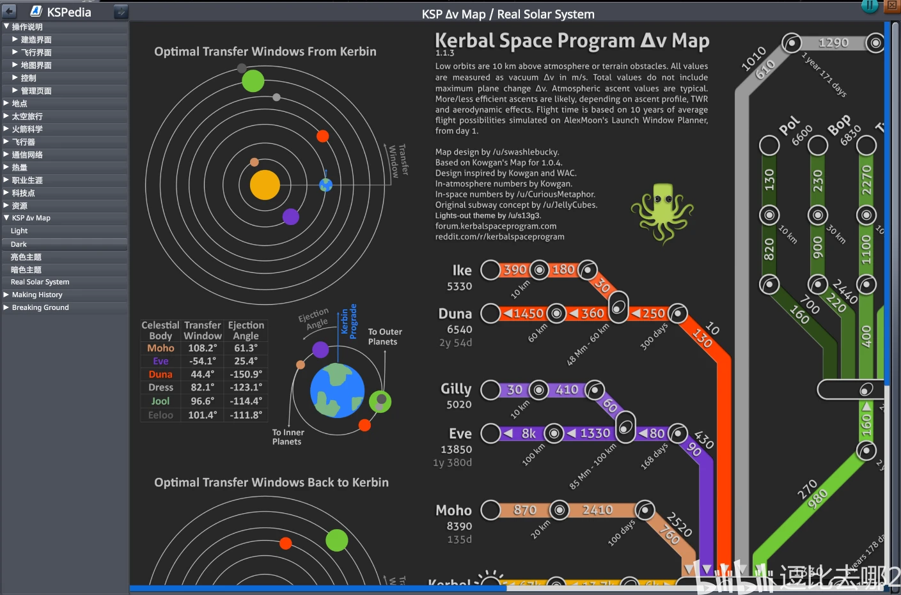Click the Duna surface node circle
The width and height of the screenshot is (901, 595).
(x=490, y=313)
